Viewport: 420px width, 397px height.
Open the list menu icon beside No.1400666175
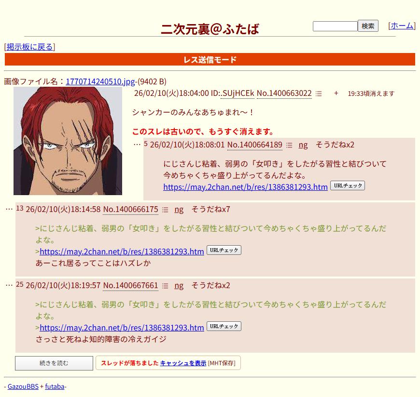point(165,210)
